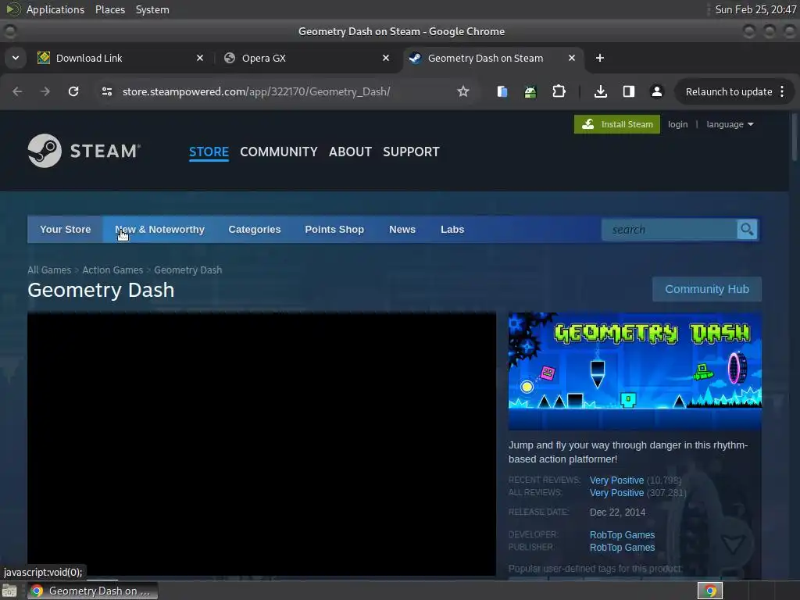Click the store search input field
This screenshot has width=800, height=600.
coord(670,230)
